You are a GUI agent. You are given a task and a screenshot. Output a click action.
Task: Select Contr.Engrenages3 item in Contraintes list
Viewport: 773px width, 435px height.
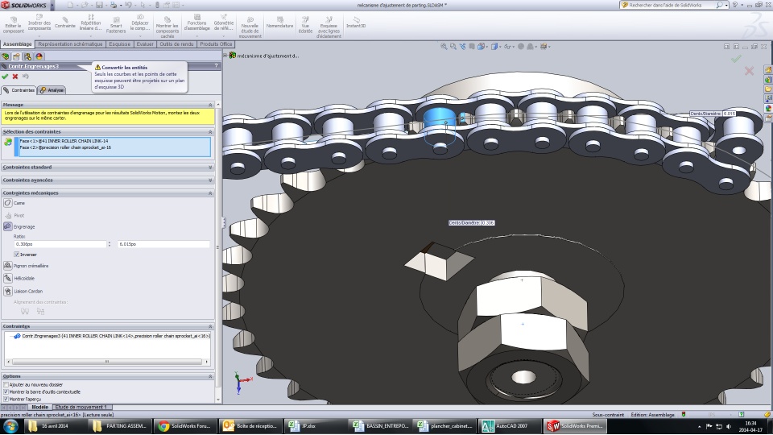pyautogui.click(x=113, y=336)
